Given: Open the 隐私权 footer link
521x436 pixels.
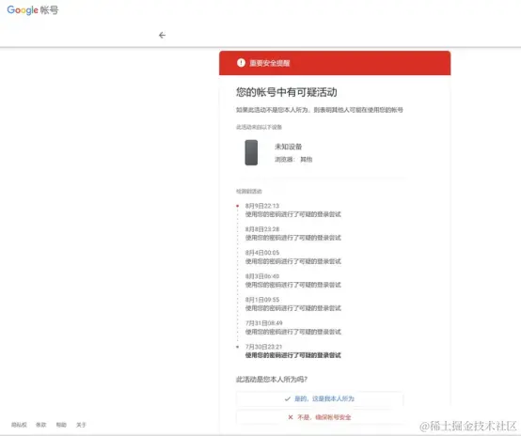Looking at the screenshot, I should [19, 425].
